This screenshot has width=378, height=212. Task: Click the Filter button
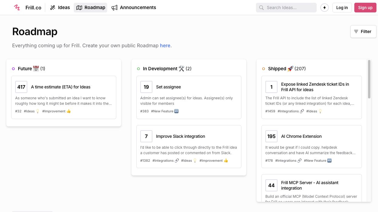click(x=363, y=31)
